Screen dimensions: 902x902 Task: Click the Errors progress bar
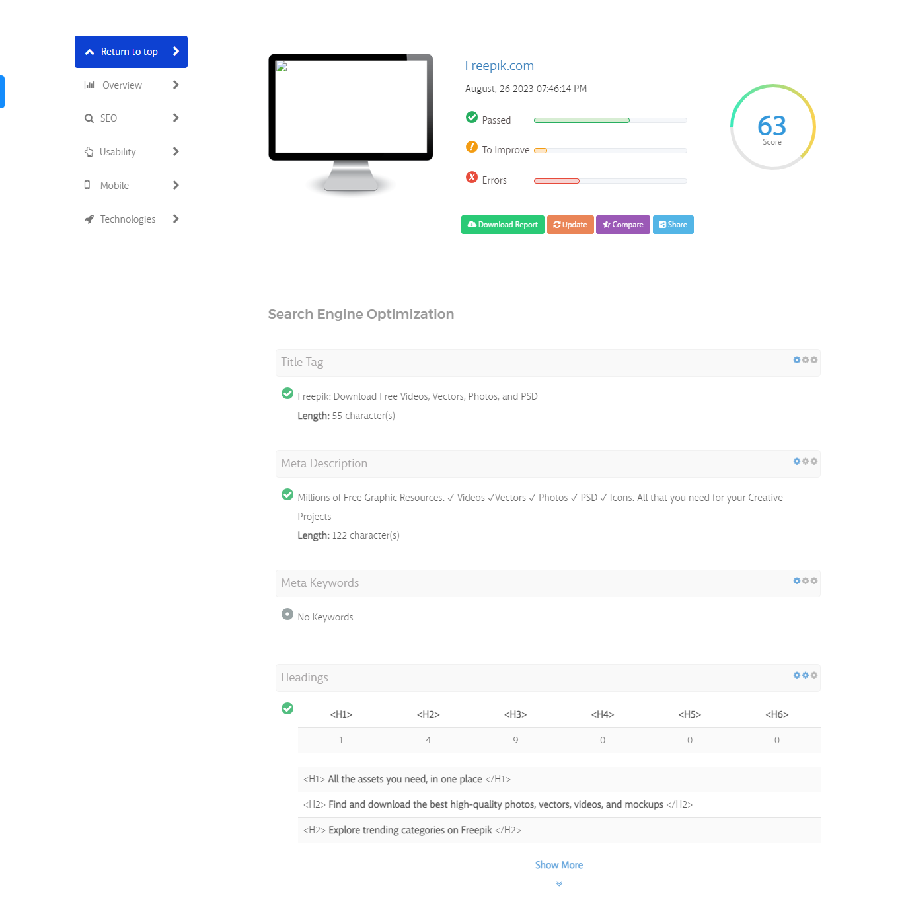(609, 180)
